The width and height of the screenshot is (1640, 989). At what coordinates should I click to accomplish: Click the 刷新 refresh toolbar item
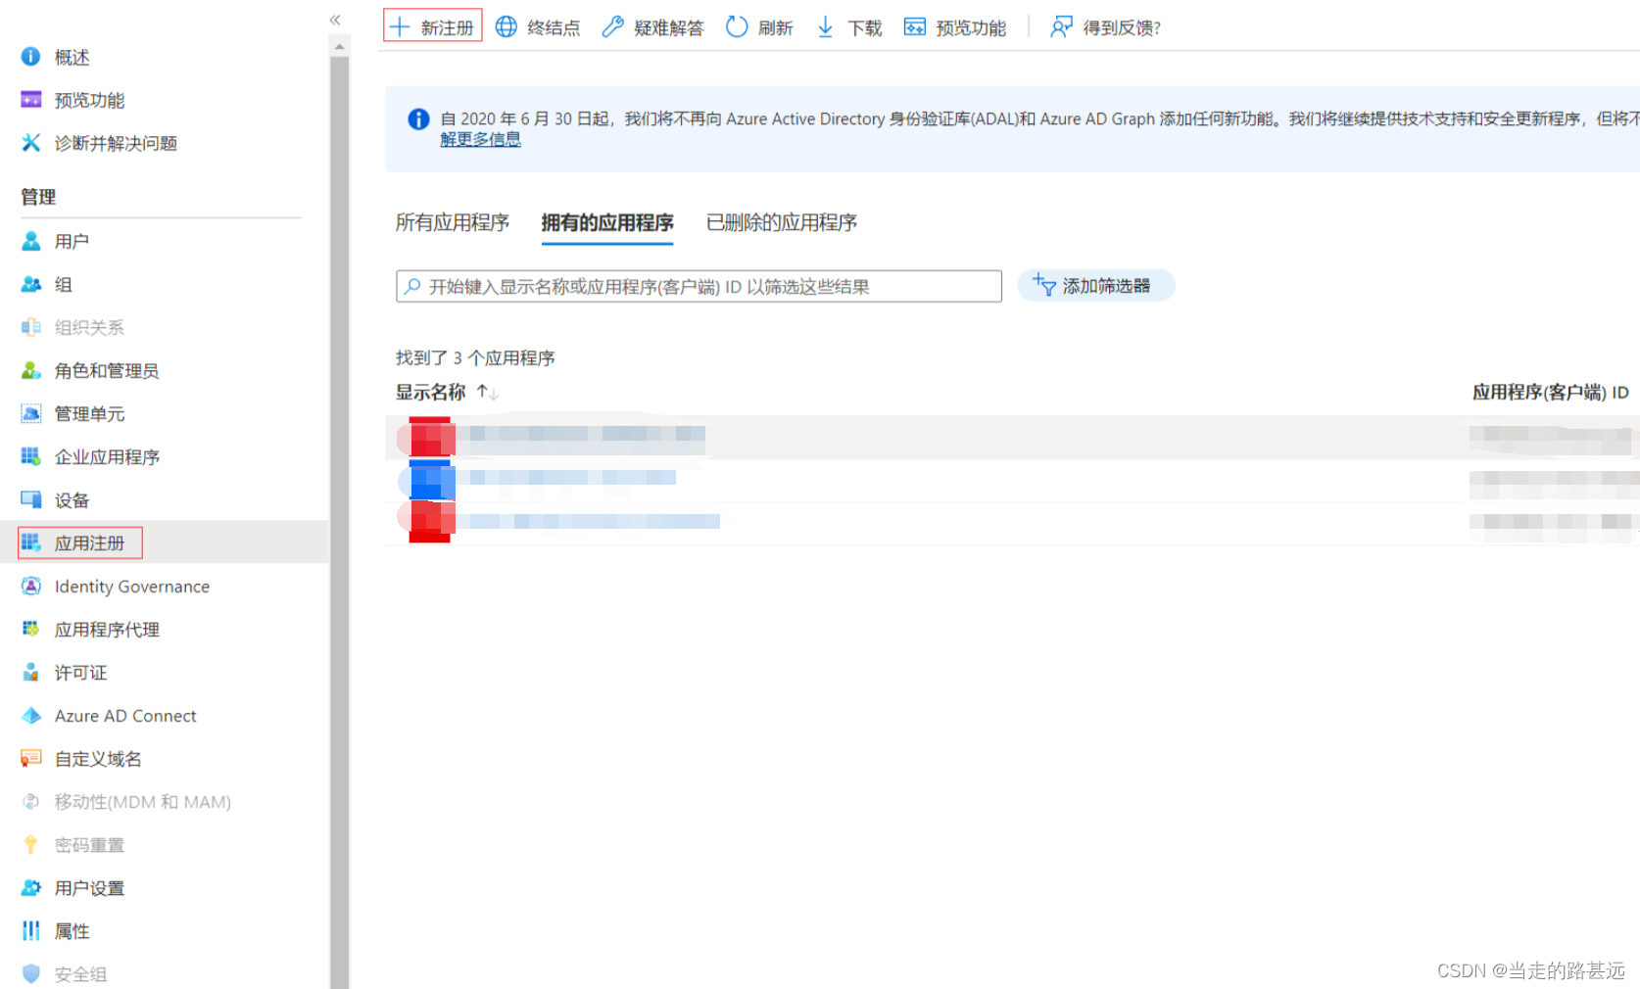click(759, 27)
